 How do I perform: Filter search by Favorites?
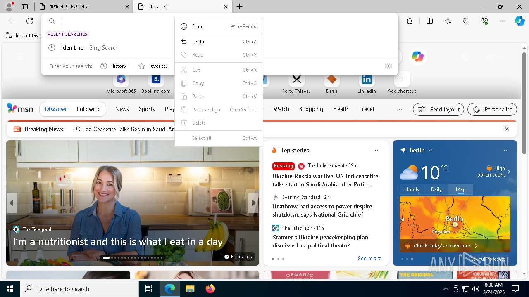point(153,66)
